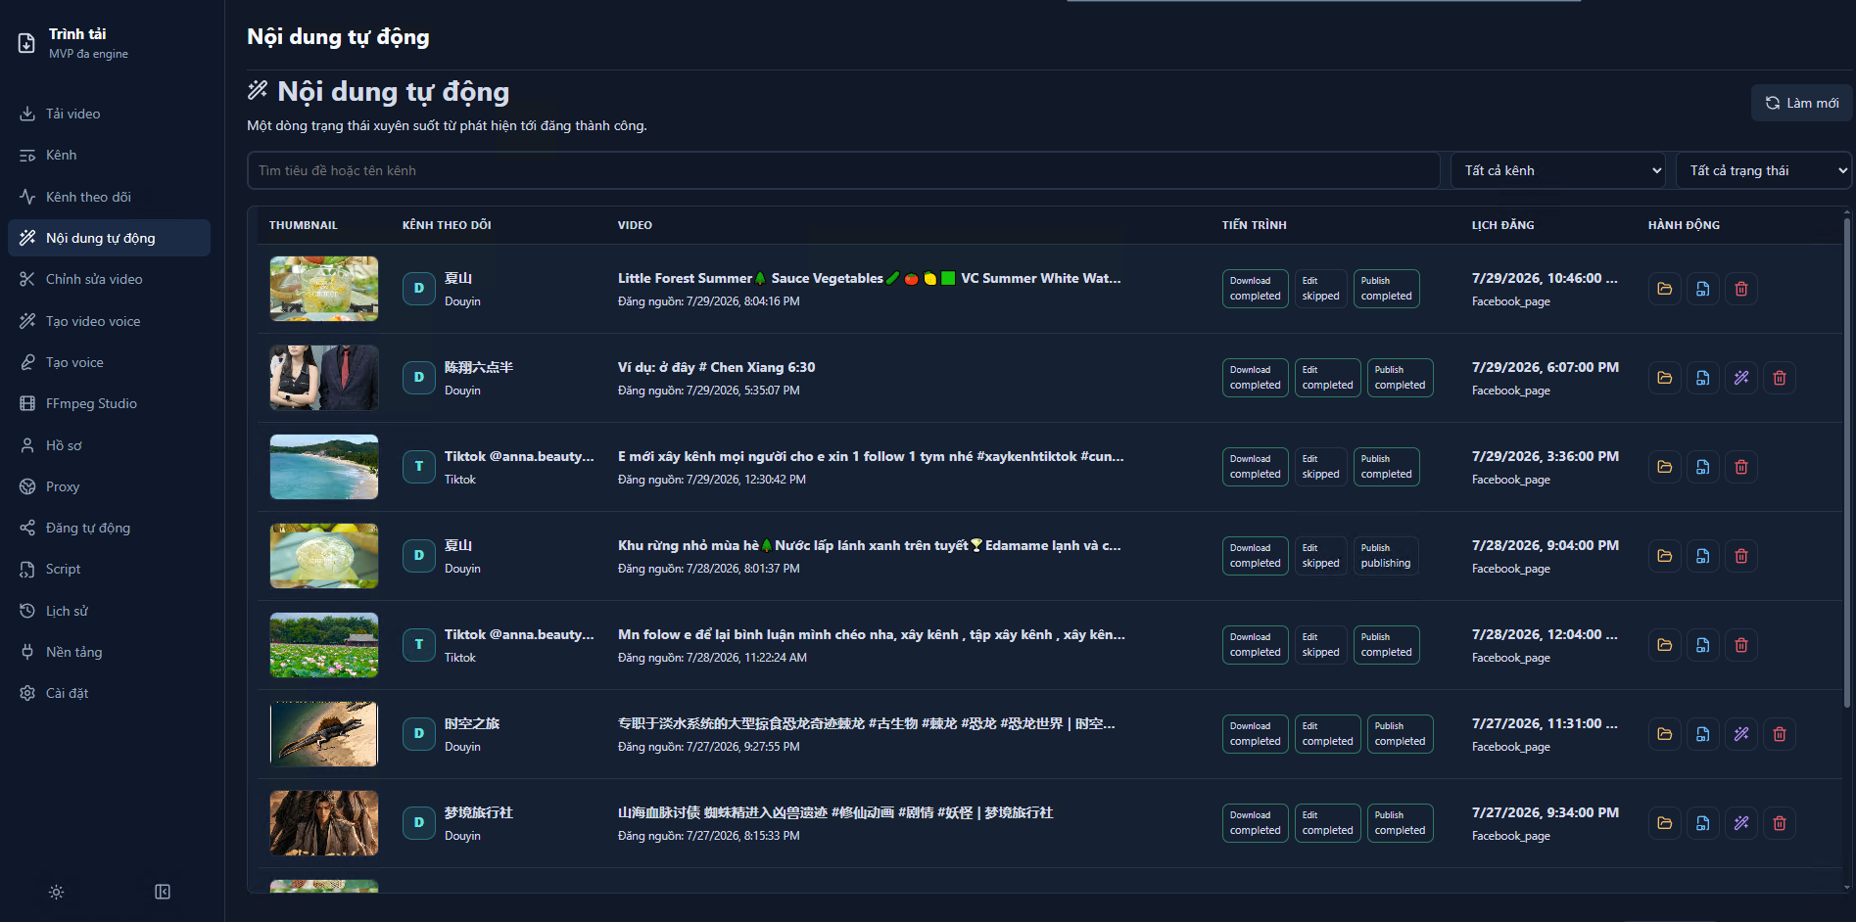This screenshot has height=922, width=1856.
Task: Open folder for 'Mn folow e' video
Action: point(1665,645)
